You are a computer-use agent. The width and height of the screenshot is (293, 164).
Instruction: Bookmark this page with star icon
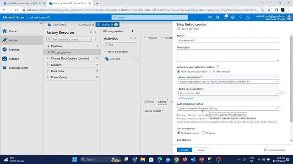(x=269, y=10)
